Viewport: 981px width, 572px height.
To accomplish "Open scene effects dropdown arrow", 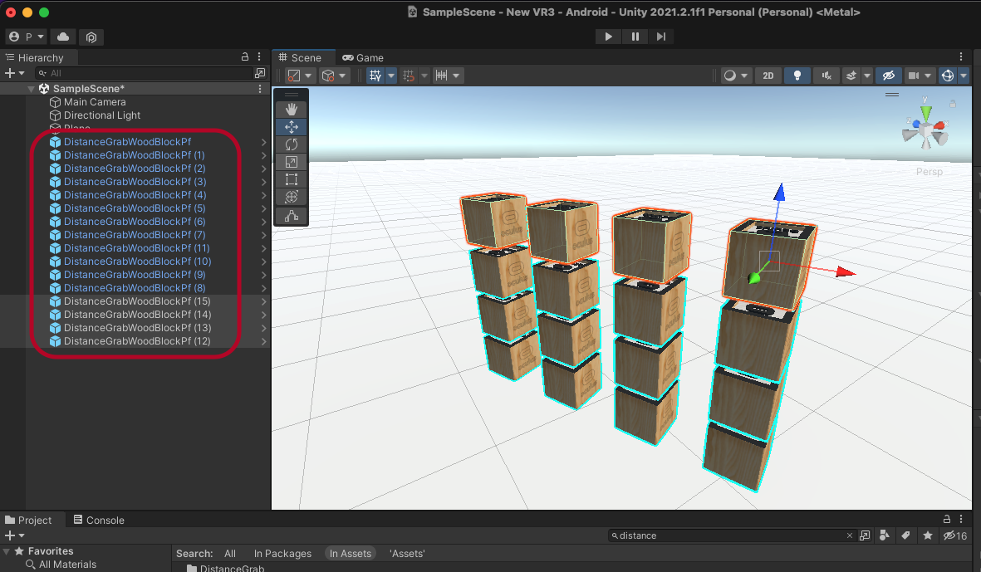I will coord(866,76).
